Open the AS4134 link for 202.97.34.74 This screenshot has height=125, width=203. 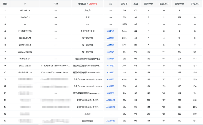point(111,38)
